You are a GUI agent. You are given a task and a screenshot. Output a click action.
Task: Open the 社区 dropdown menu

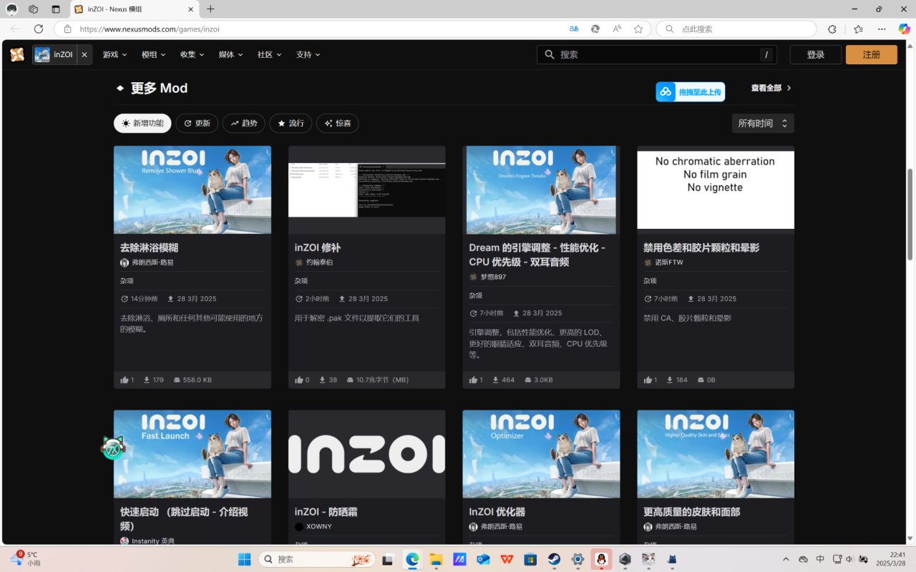[269, 54]
